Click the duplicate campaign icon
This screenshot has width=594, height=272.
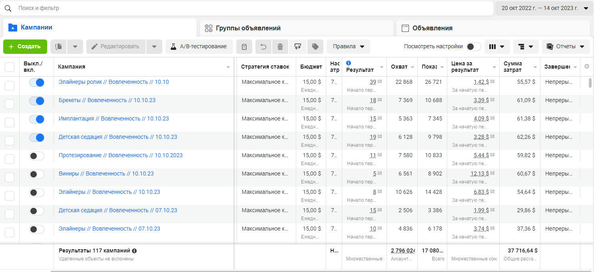58,47
